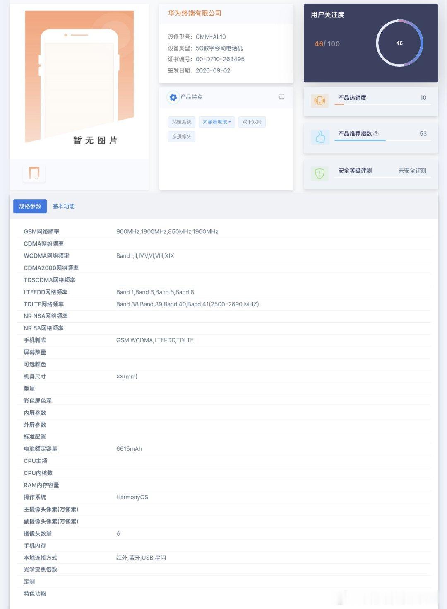Click the 未安全评测 status text
Screen dimensions: 447x609
(x=412, y=171)
